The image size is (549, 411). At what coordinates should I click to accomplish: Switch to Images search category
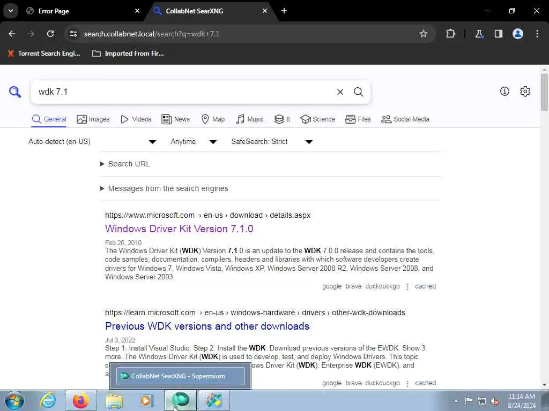click(93, 119)
